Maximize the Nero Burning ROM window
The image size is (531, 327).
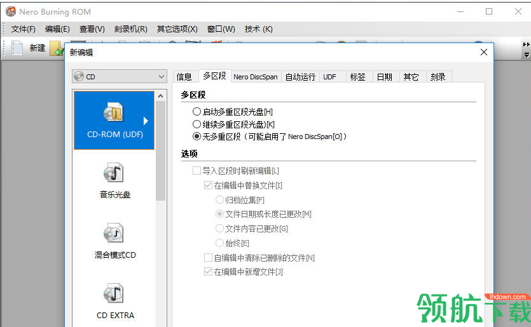(x=489, y=11)
